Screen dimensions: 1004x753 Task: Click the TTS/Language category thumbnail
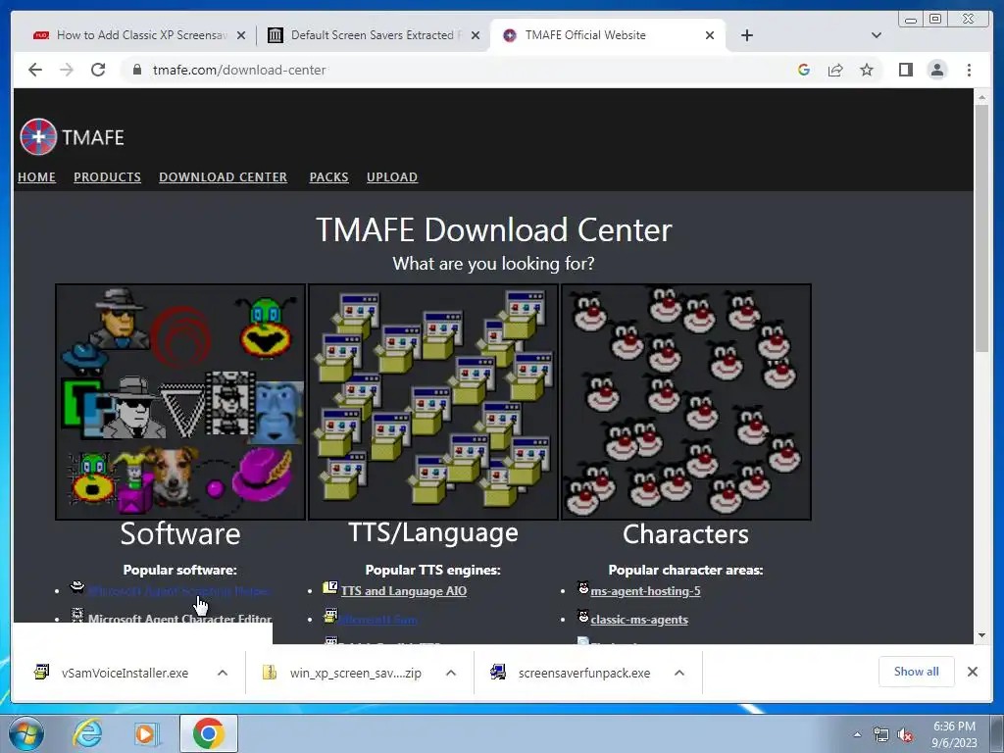point(433,401)
